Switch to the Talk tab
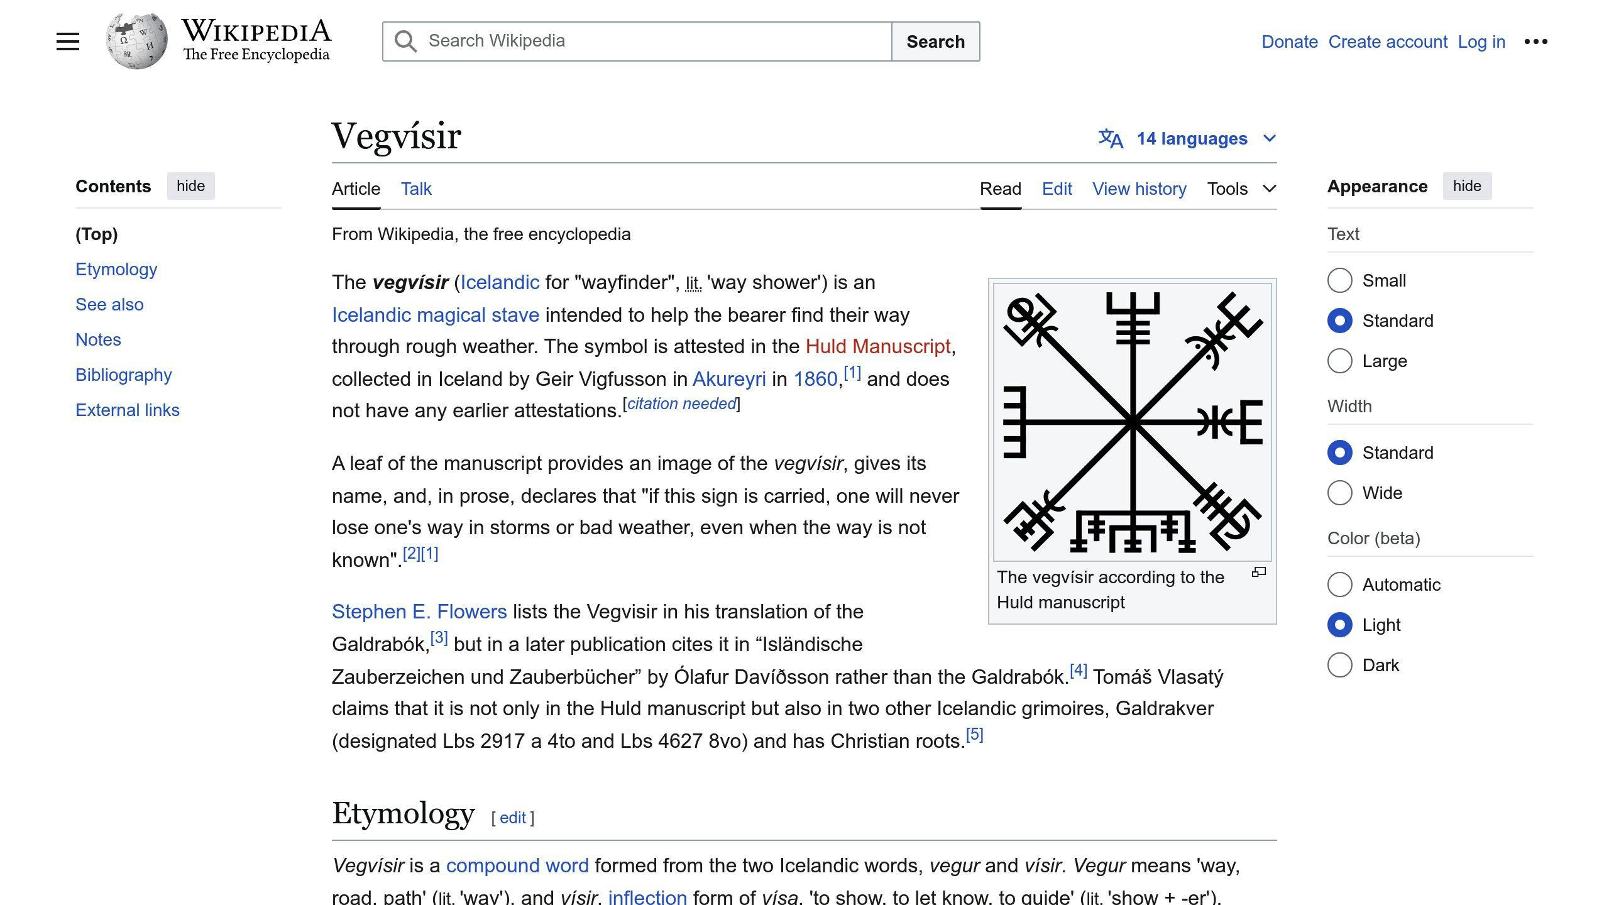The image size is (1609, 905). 417,188
